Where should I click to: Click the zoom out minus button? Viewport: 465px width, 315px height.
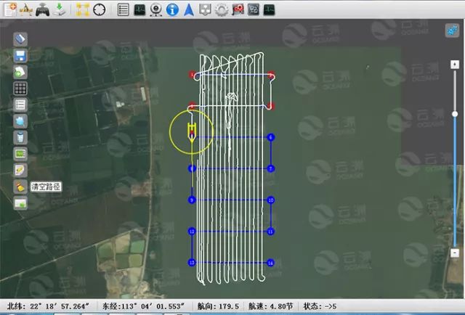[455, 253]
